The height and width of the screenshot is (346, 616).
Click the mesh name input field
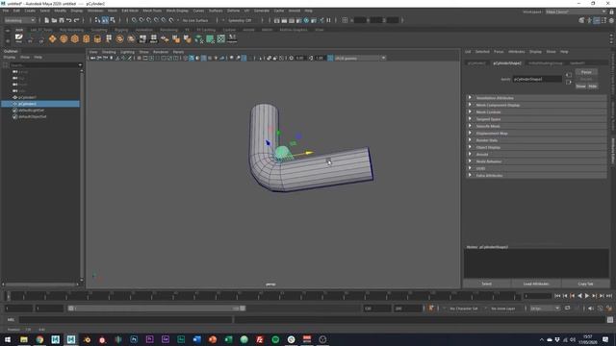(537, 79)
